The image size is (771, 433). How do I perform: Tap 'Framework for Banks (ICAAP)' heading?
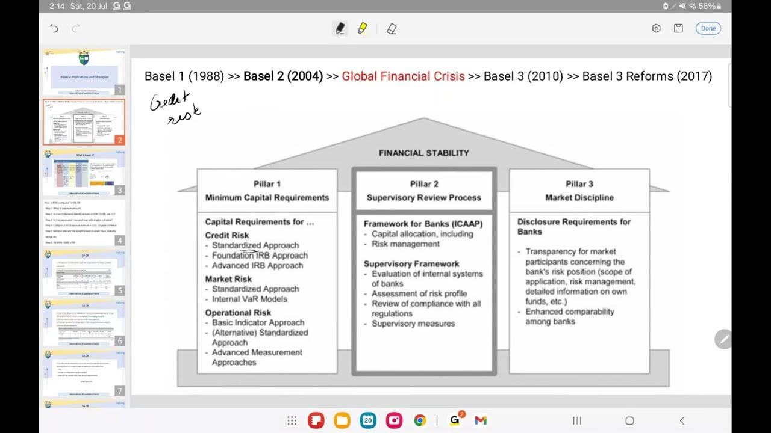423,224
